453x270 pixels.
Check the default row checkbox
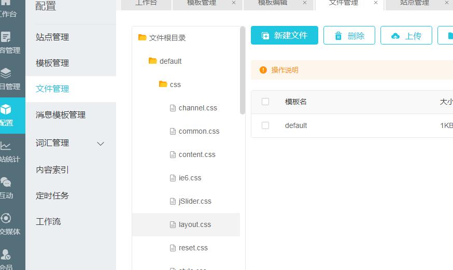click(265, 125)
